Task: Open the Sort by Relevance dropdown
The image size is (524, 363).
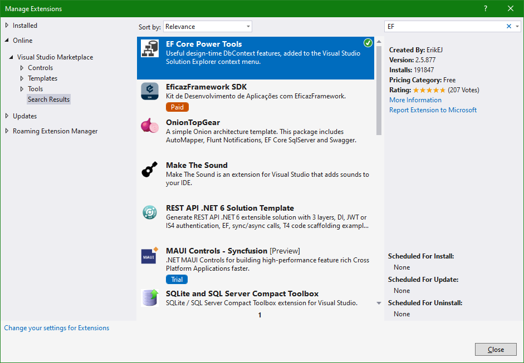Action: point(208,27)
